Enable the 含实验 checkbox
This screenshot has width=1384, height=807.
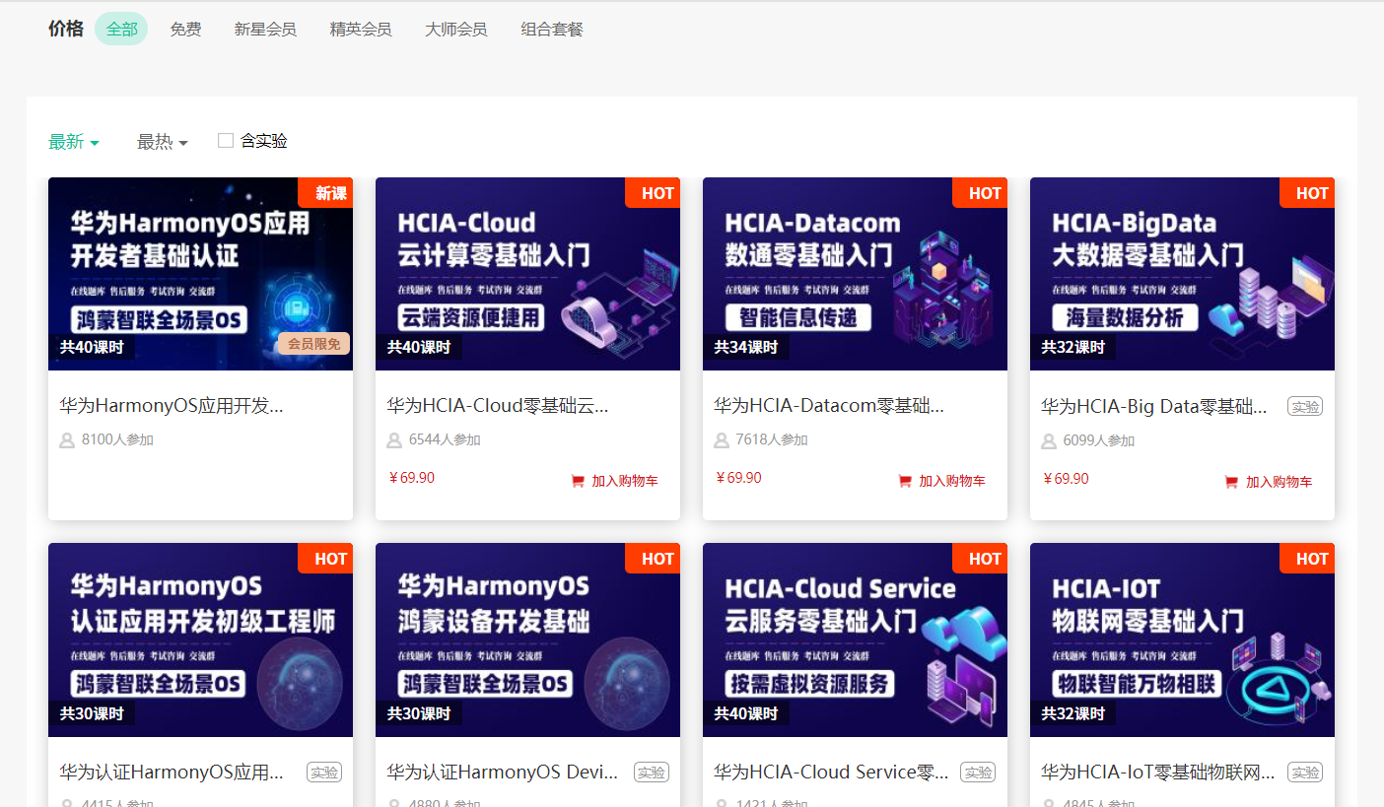pyautogui.click(x=225, y=140)
